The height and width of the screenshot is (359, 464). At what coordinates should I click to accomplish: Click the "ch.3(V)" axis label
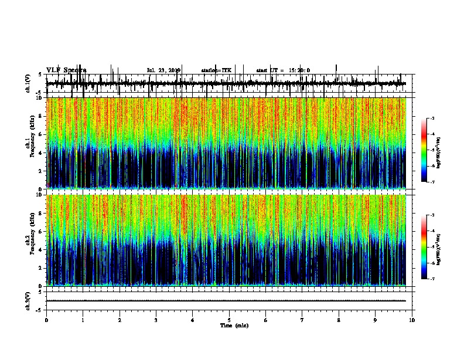pos(28,301)
